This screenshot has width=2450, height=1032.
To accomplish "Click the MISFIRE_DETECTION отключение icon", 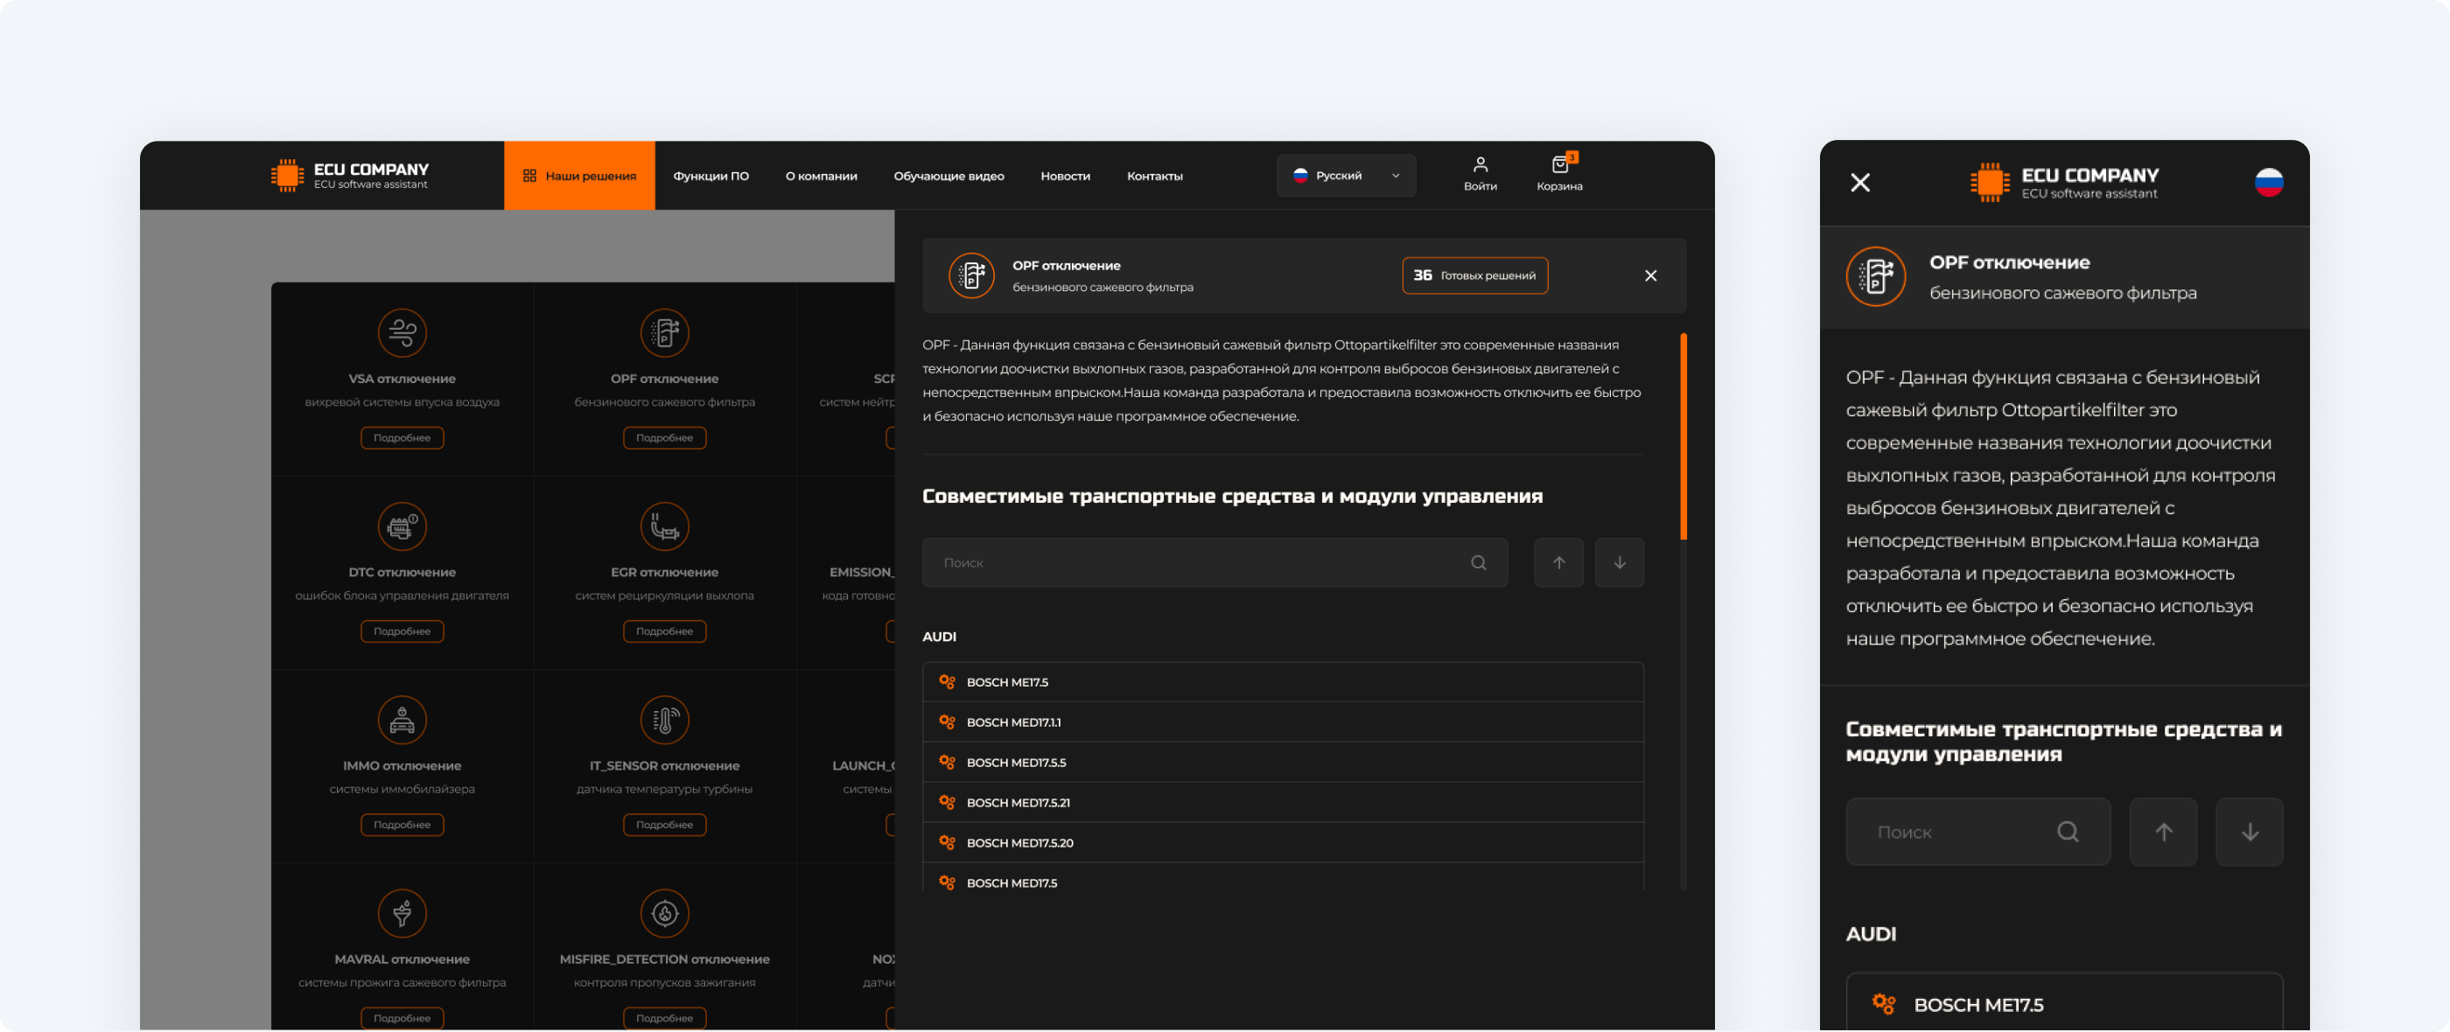I will coord(664,914).
